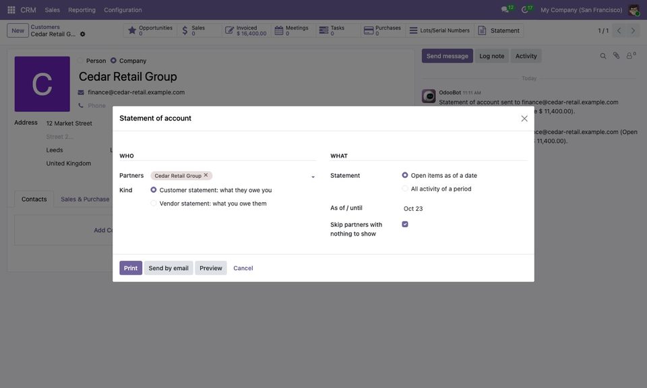The height and width of the screenshot is (388, 647).
Task: Open the Sales dollar stat button
Action: (199, 30)
